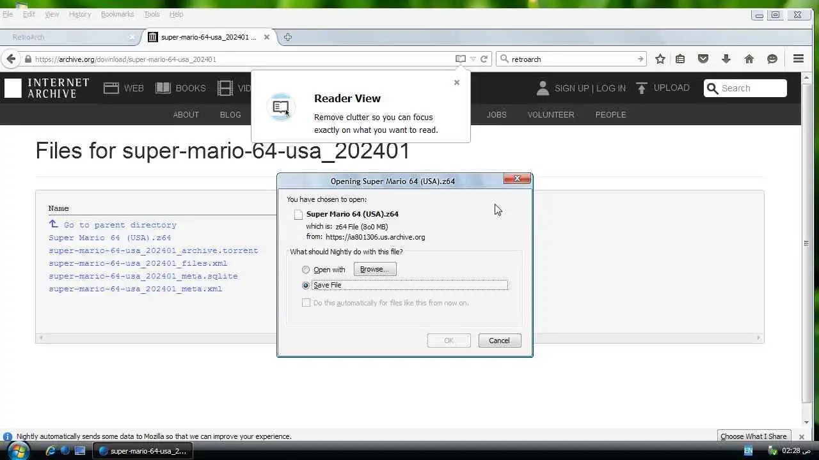Screen dimensions: 819x460
Task: Click the URL address field
Action: point(243,59)
